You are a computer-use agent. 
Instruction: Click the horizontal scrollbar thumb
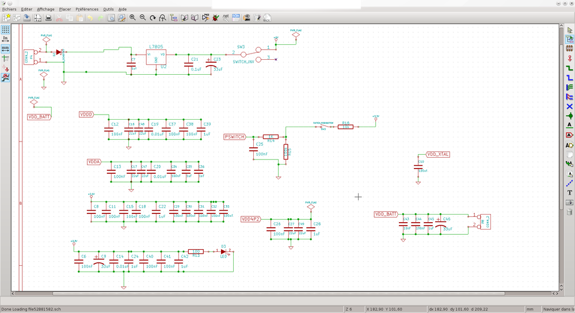click(x=279, y=293)
